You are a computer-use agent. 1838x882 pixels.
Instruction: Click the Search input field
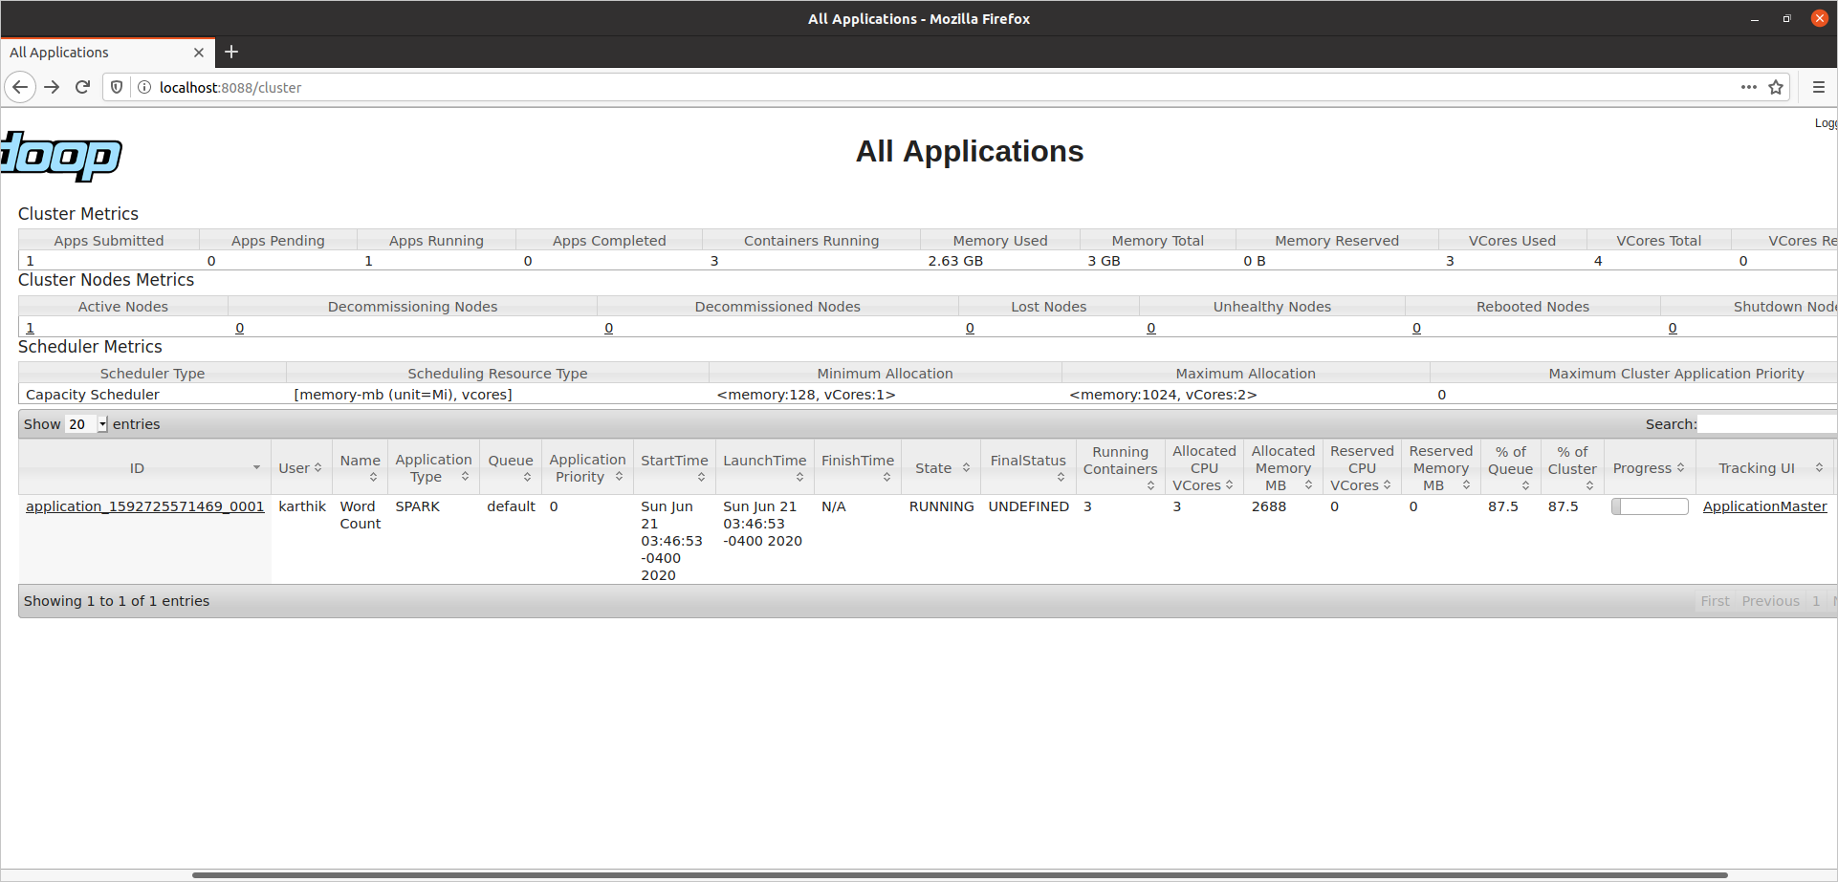click(1767, 424)
